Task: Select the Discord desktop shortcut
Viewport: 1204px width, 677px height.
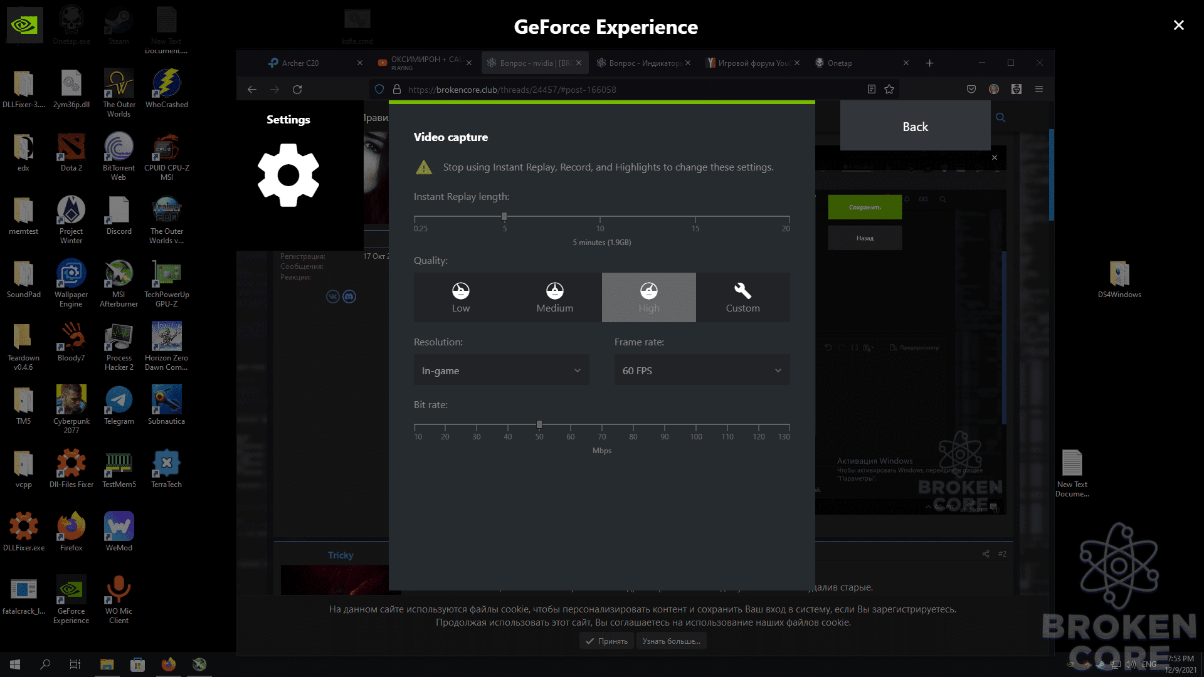Action: (x=119, y=216)
